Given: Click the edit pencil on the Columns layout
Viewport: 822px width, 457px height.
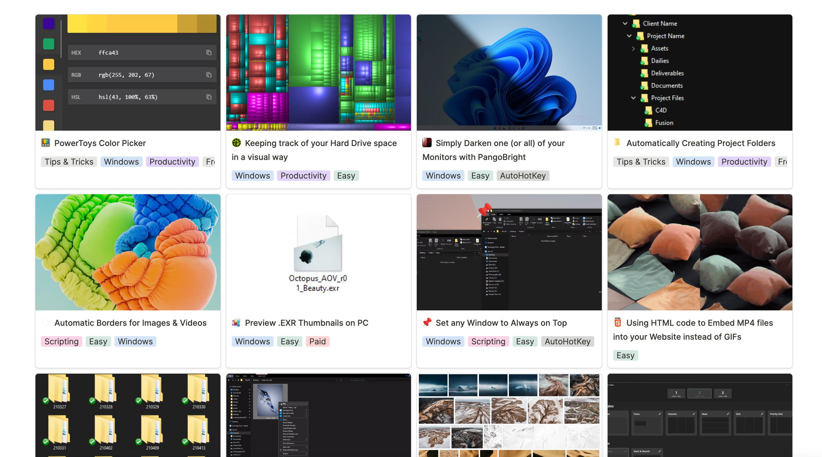Looking at the screenshot, I should (693, 414).
